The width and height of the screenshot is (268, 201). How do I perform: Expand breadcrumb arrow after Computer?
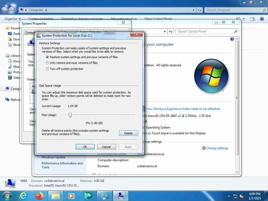tap(46, 10)
